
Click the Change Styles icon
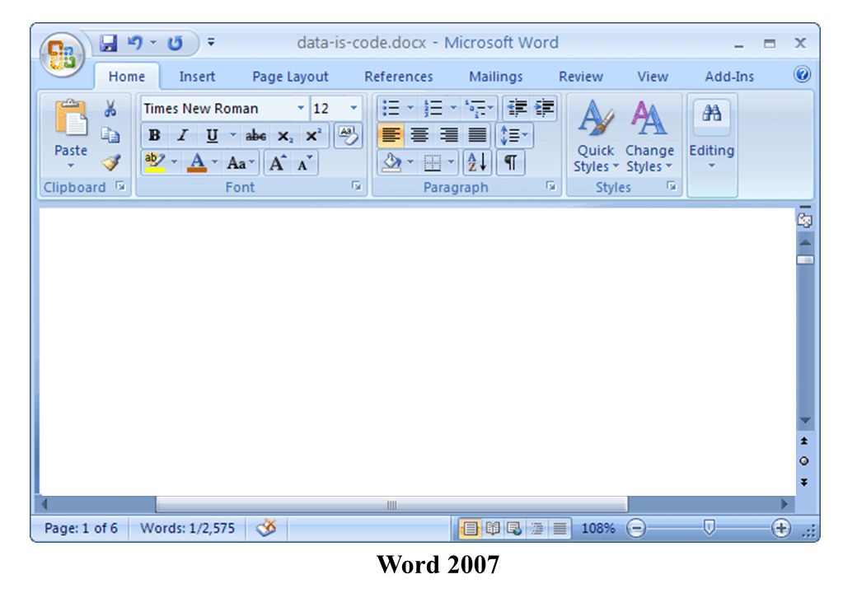[x=649, y=118]
